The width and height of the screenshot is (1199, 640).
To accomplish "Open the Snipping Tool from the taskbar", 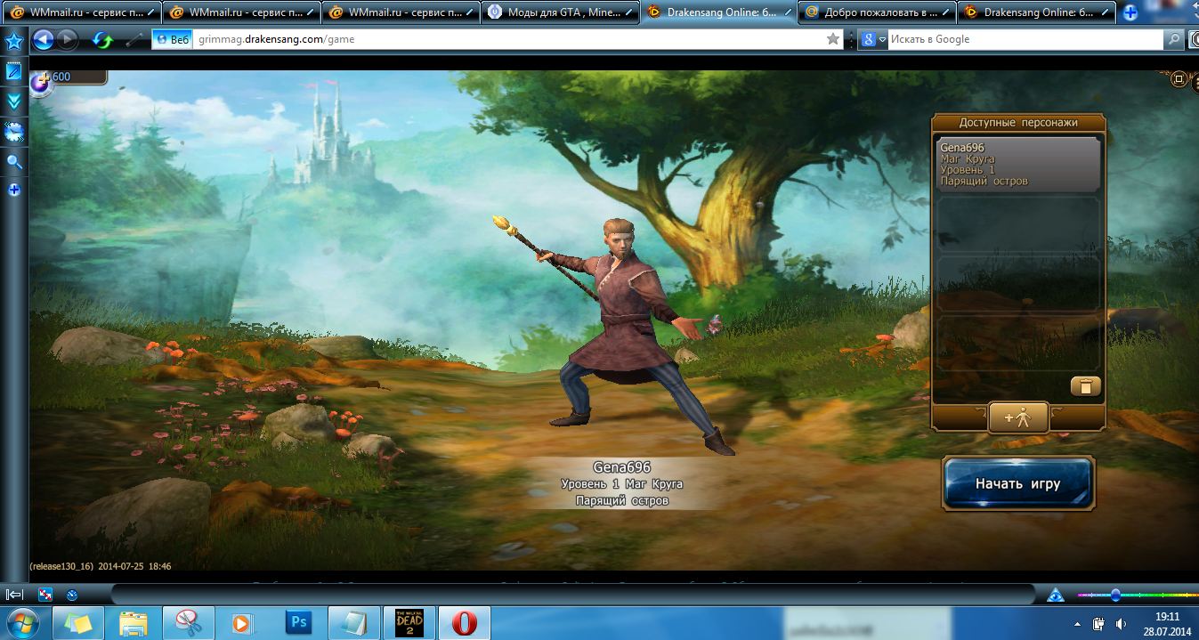I will (189, 623).
